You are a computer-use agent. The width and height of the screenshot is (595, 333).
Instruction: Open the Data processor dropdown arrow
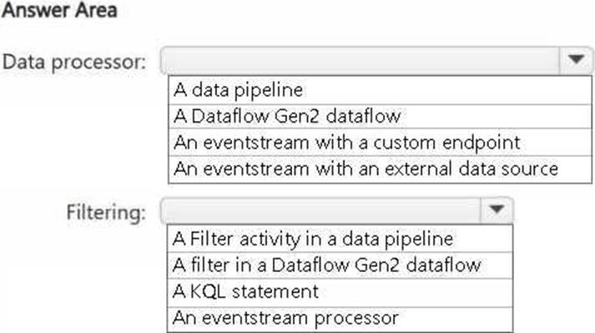576,60
